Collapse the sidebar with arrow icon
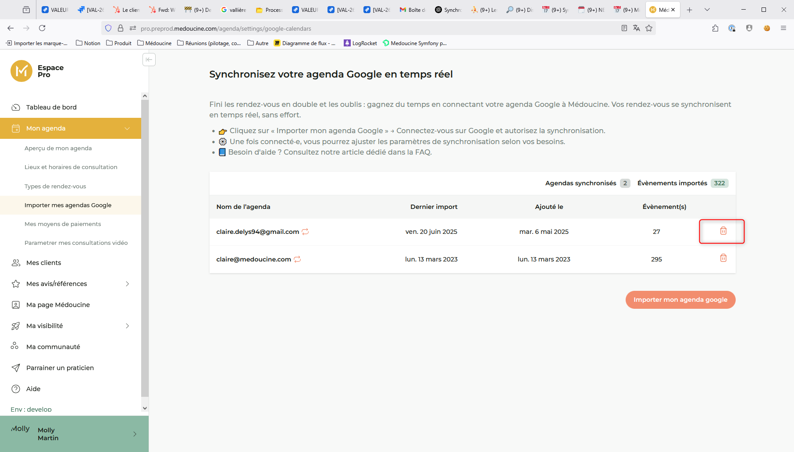The height and width of the screenshot is (452, 794). pyautogui.click(x=149, y=60)
